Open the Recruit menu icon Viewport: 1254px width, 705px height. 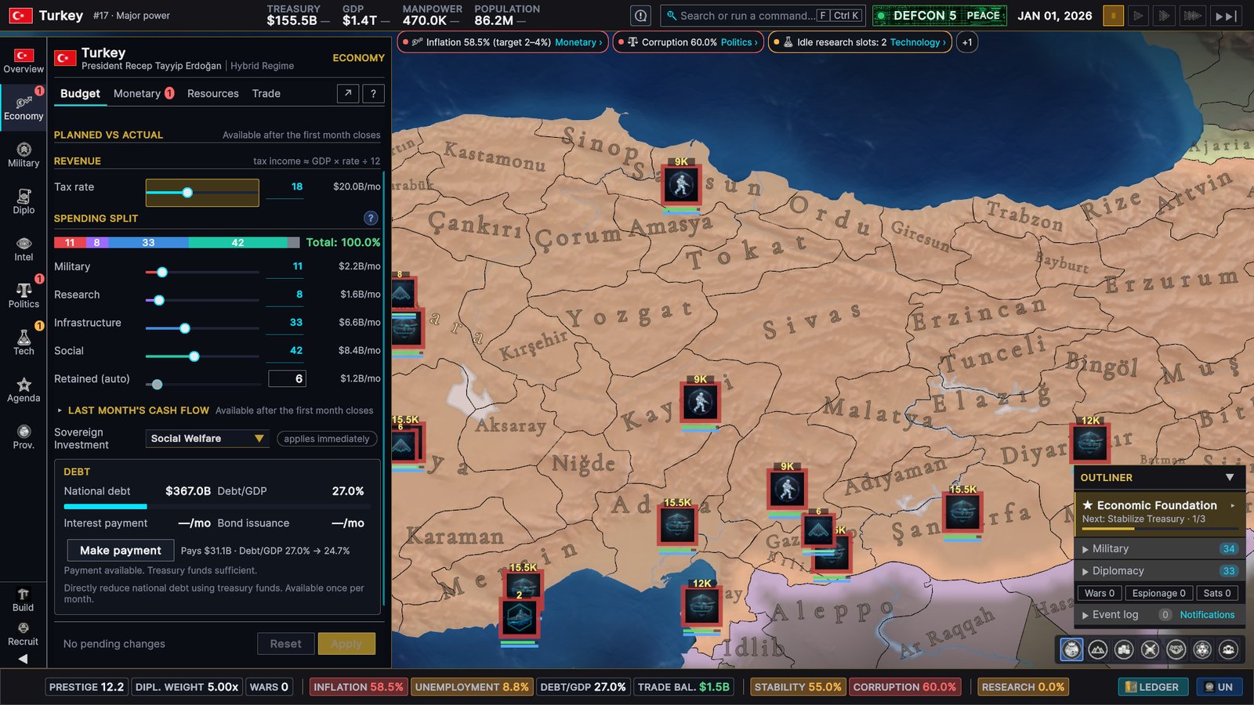[x=23, y=634]
